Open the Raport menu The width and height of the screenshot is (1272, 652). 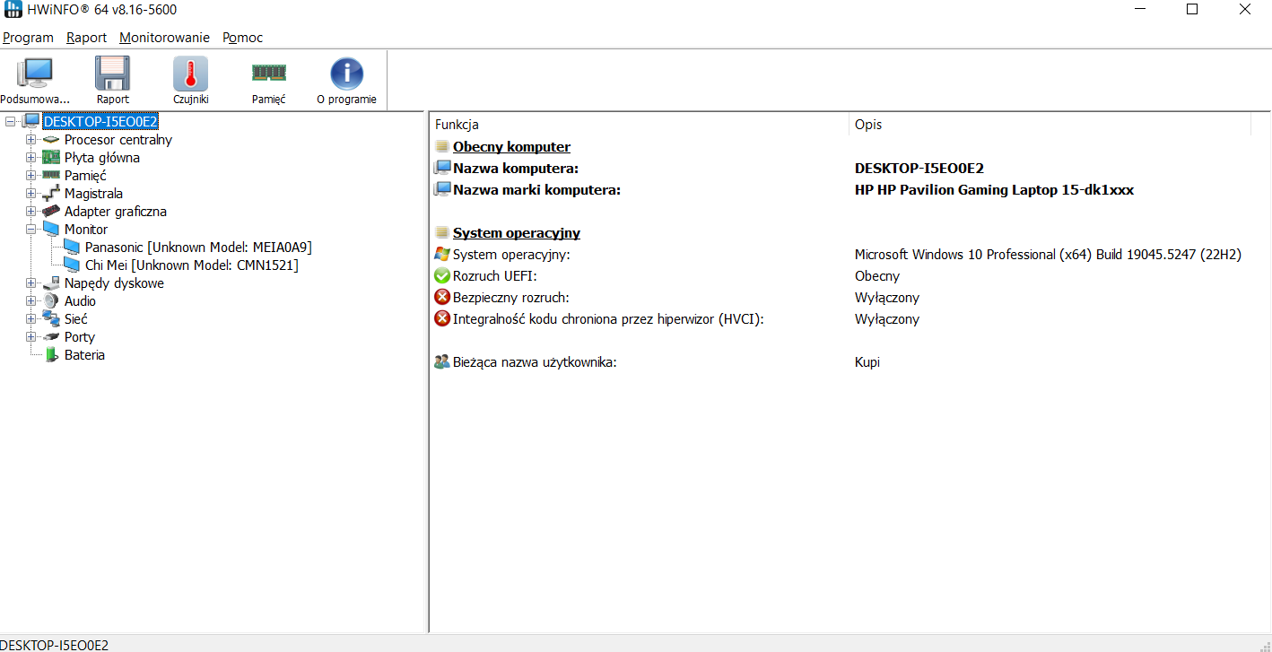pyautogui.click(x=86, y=38)
